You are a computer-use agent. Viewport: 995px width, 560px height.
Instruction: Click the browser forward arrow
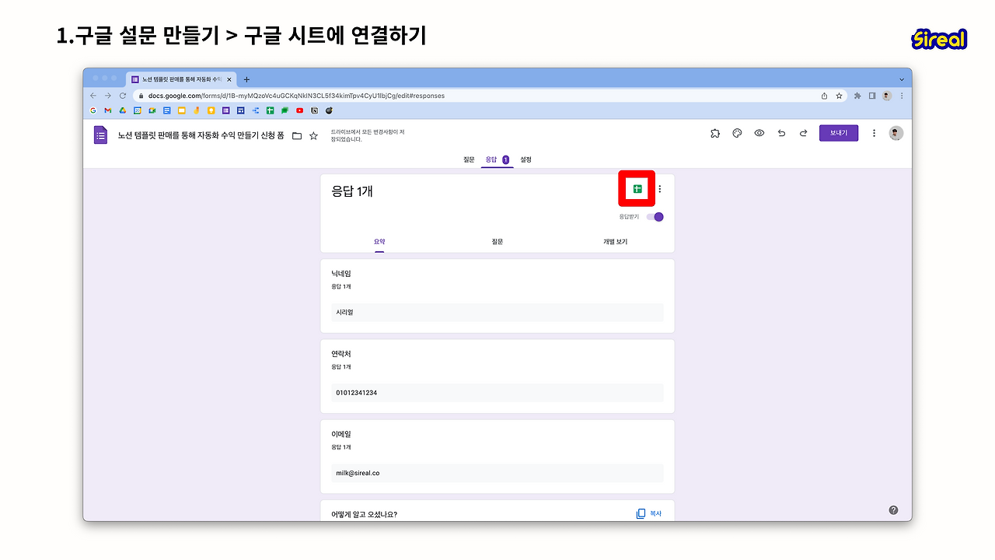click(x=108, y=96)
